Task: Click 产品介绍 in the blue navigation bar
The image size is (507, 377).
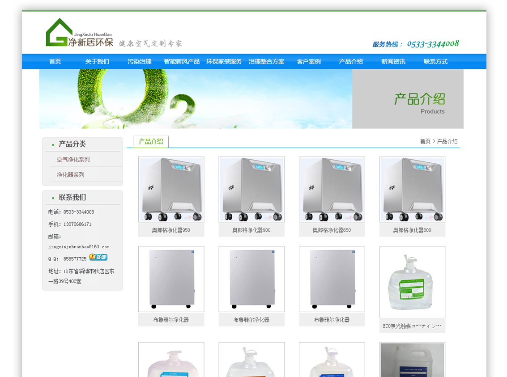Action: point(351,61)
